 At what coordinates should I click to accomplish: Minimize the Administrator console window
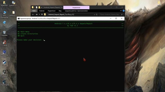tap(111, 18)
